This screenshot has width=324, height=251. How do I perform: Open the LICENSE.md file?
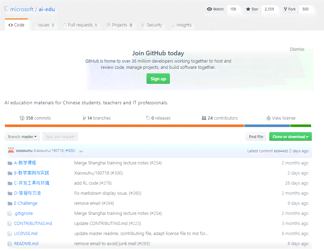(25, 234)
